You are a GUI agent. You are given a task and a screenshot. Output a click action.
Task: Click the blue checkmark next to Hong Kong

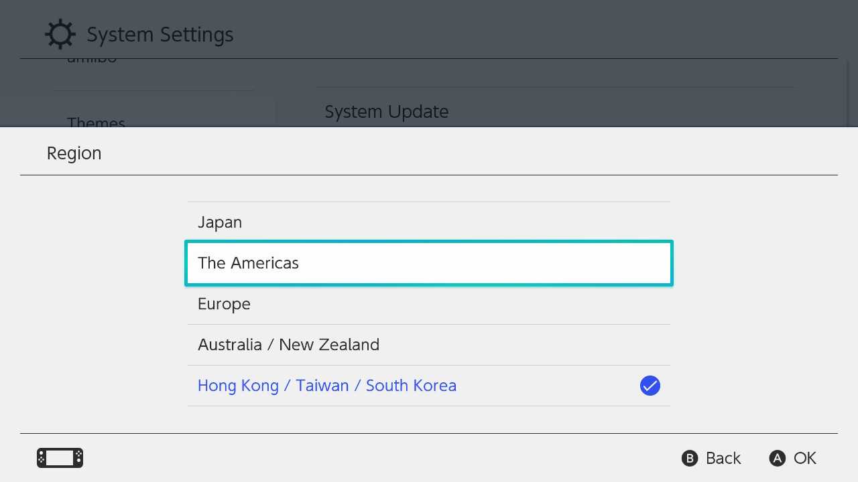pos(650,386)
